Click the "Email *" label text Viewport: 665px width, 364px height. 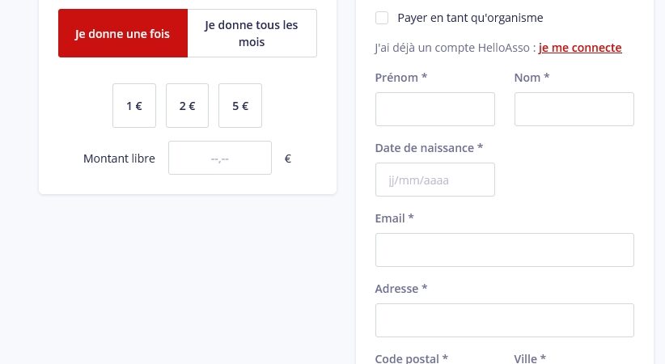tap(394, 218)
